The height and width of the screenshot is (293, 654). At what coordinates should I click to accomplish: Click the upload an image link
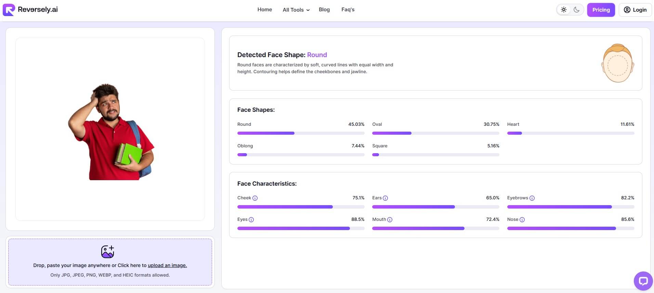pos(167,265)
